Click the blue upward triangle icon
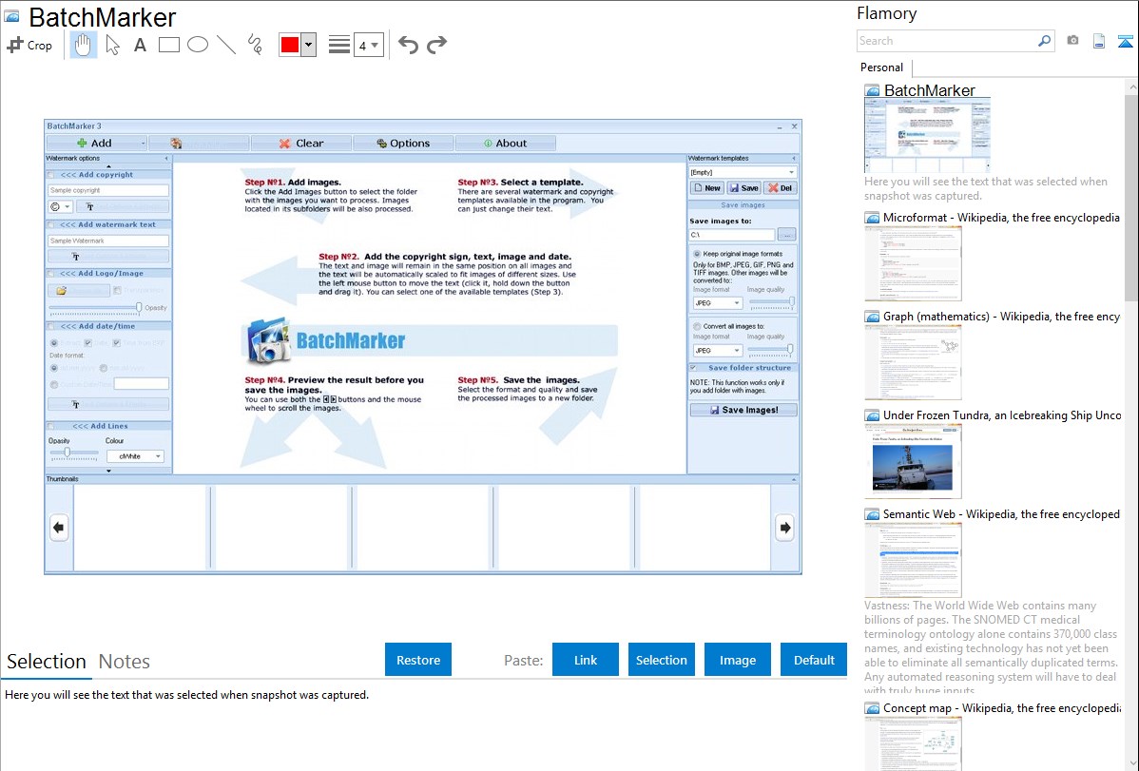This screenshot has height=771, width=1139. [x=1125, y=41]
